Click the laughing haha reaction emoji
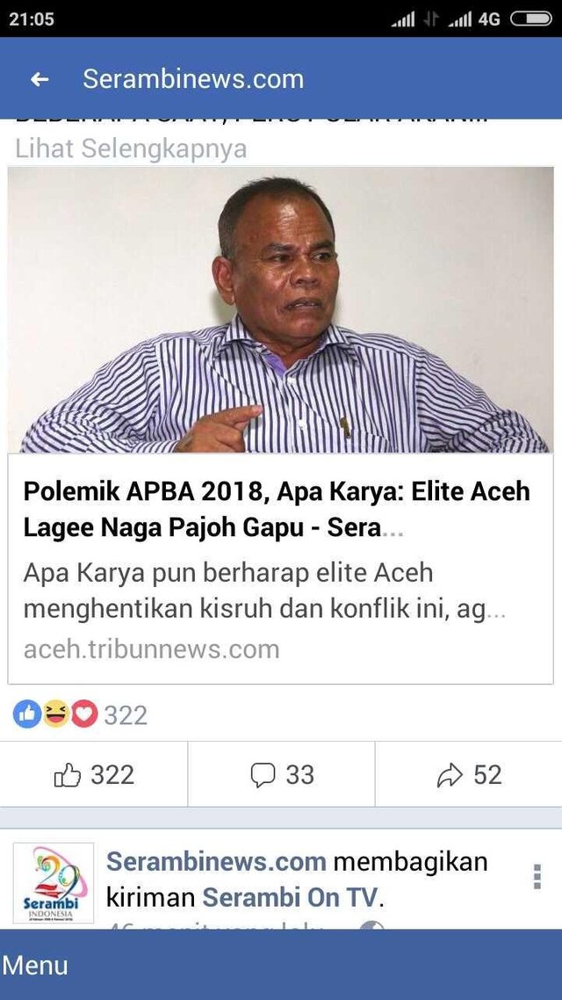Screen dimensions: 562x1000 (x=56, y=714)
